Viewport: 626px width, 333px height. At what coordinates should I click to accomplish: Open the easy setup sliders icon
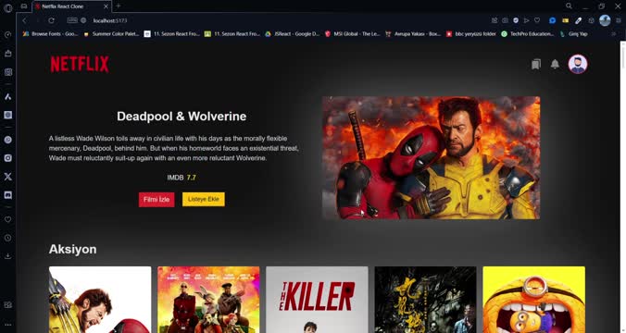pos(618,20)
